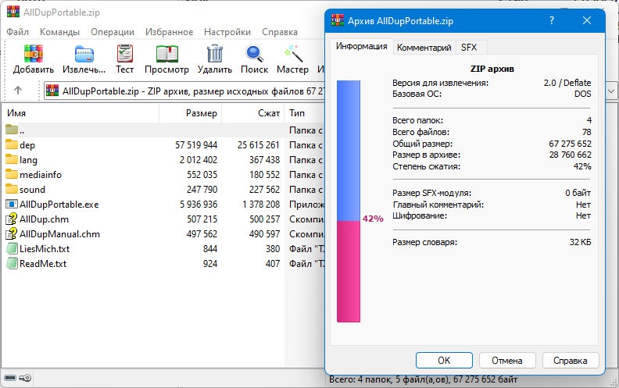The image size is (619, 388).
Task: Select the size value 57 519 944
Action: tap(196, 145)
